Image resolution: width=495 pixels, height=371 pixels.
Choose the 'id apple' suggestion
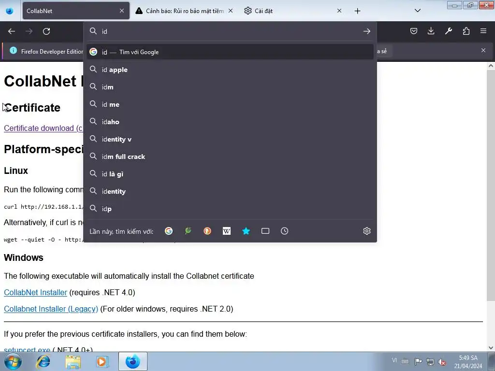click(230, 70)
